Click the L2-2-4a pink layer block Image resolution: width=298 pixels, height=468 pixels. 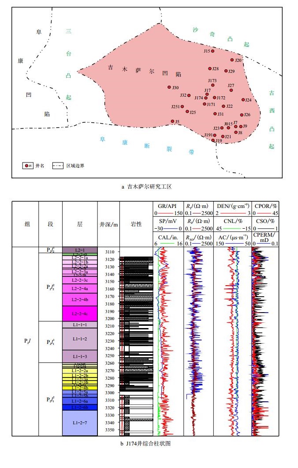tap(79, 288)
